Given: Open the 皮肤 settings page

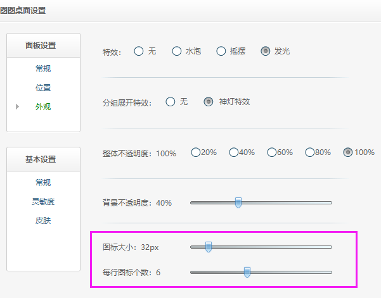Looking at the screenshot, I should coord(43,220).
